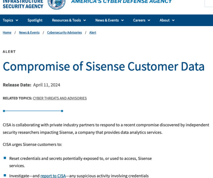The height and width of the screenshot is (178, 213).
Task: Click America's Cyber Defense Agency tagline
Action: 121,2
